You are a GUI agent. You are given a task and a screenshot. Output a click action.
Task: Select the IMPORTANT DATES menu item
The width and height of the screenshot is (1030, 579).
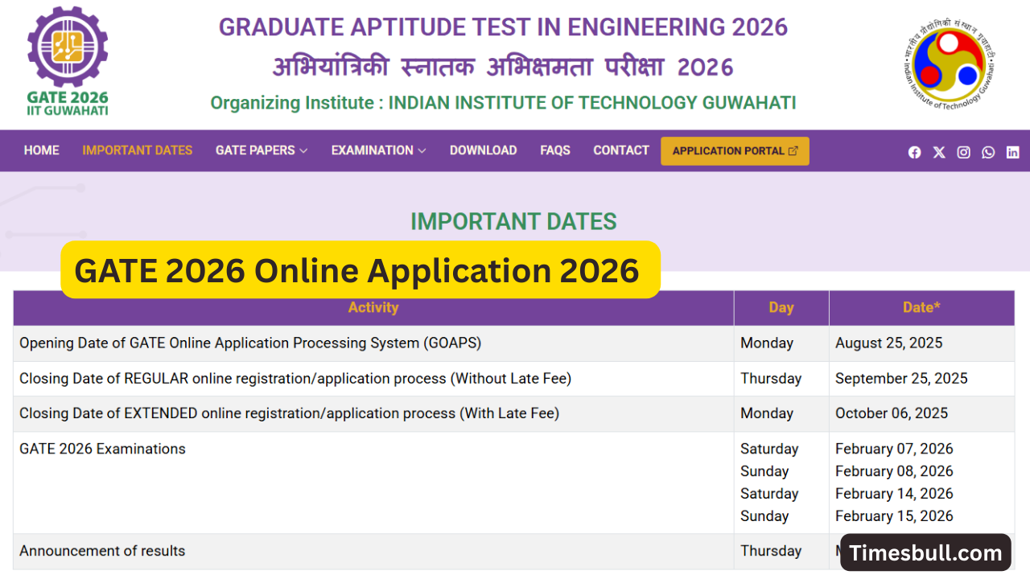pos(137,150)
